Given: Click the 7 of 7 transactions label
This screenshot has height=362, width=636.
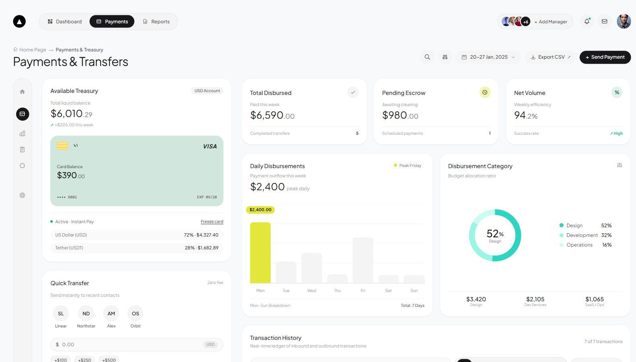Looking at the screenshot, I should tap(603, 341).
